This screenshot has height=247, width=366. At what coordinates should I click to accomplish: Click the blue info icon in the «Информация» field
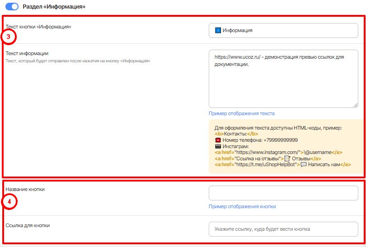(x=218, y=31)
